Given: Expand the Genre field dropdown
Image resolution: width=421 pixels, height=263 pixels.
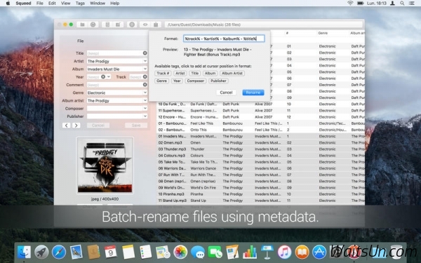Looking at the screenshot, I should 145,93.
